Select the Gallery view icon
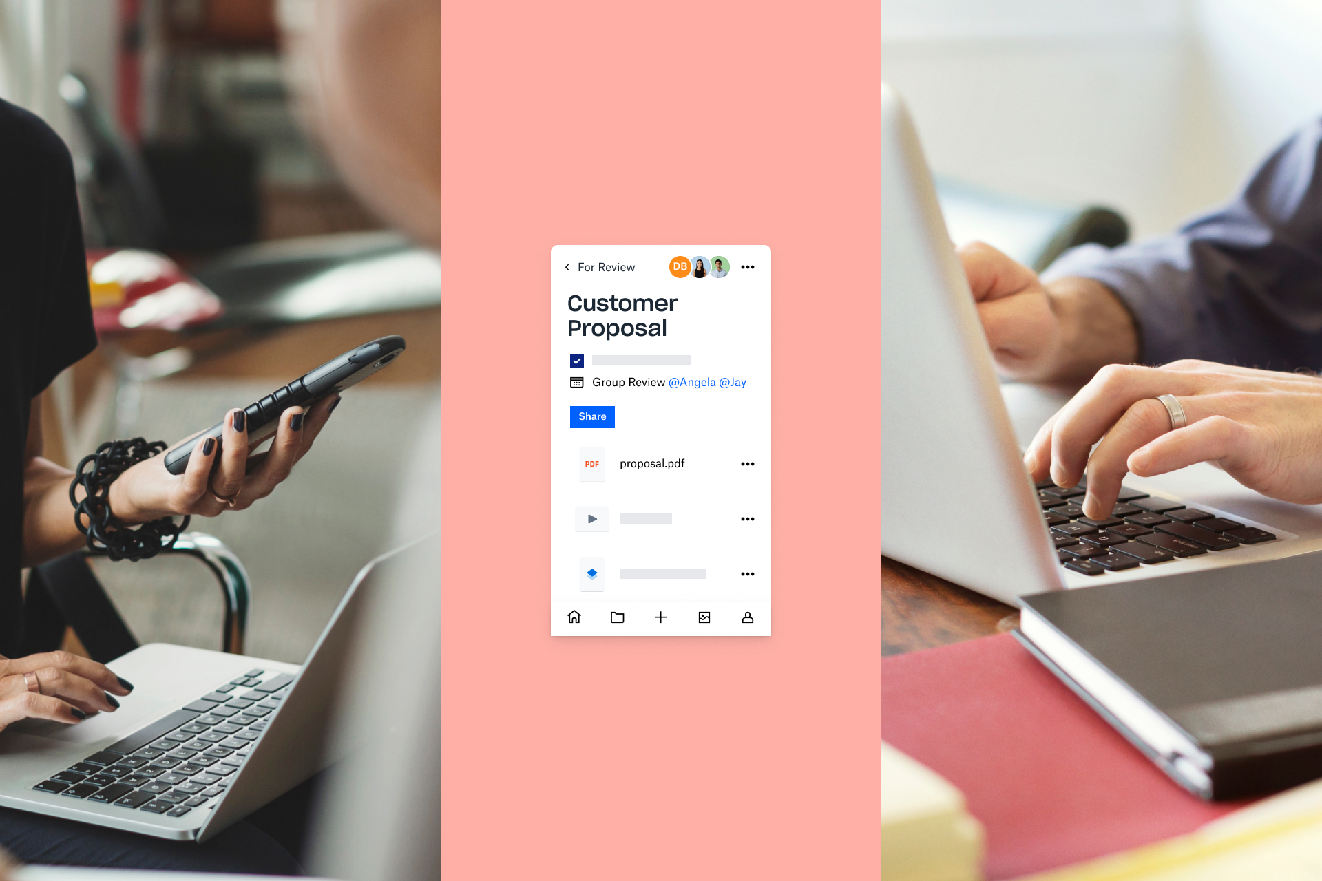Viewport: 1322px width, 881px height. click(704, 617)
